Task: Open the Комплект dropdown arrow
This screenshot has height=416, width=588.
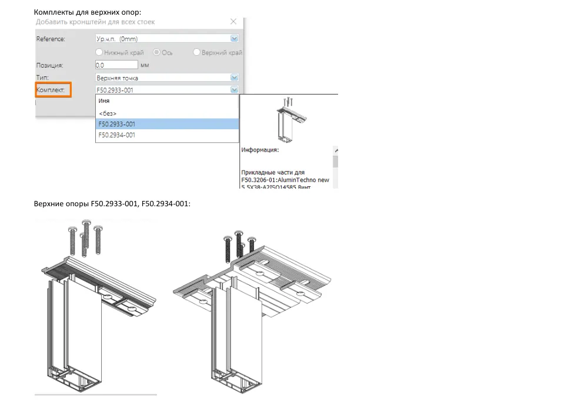Action: click(235, 89)
